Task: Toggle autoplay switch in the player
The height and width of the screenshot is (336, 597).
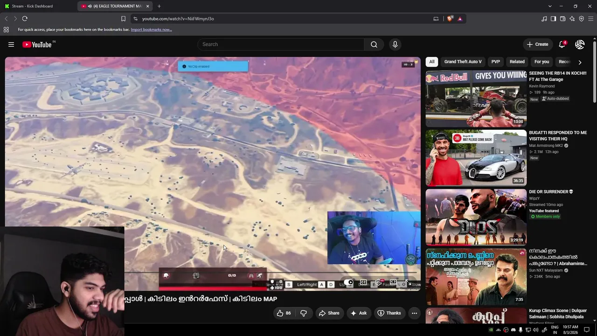Action: (349, 283)
